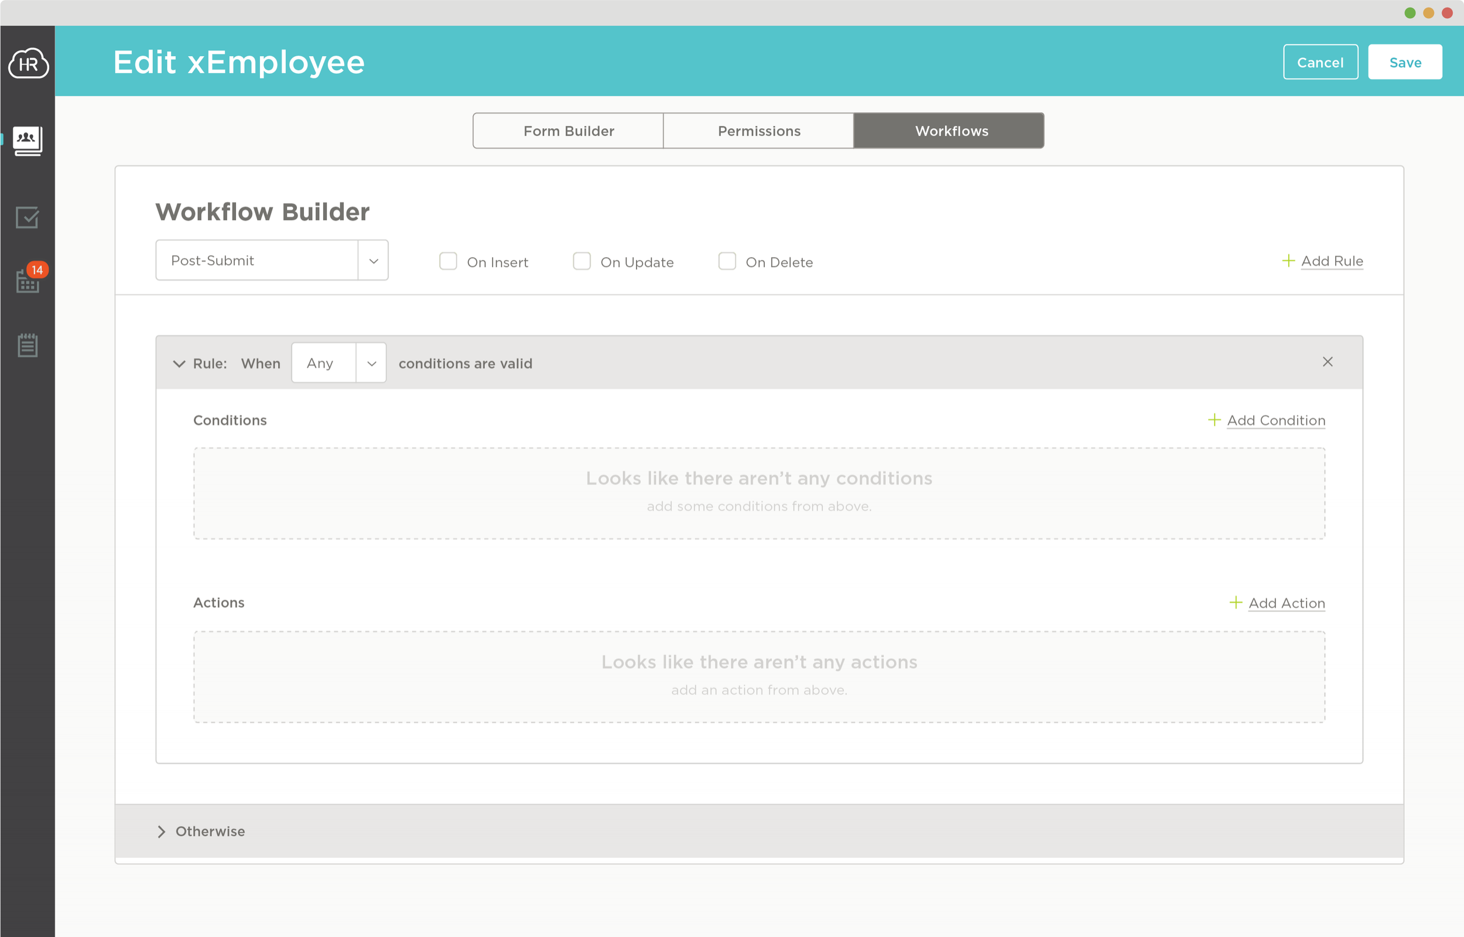Tick the On Delete checkbox

pyautogui.click(x=727, y=262)
